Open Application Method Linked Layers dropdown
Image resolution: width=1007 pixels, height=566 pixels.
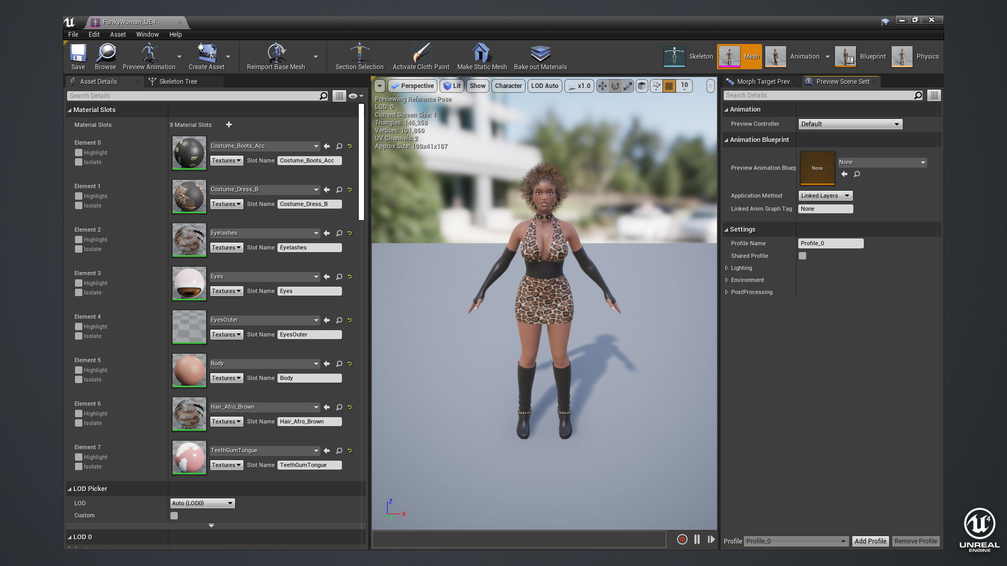click(x=826, y=195)
